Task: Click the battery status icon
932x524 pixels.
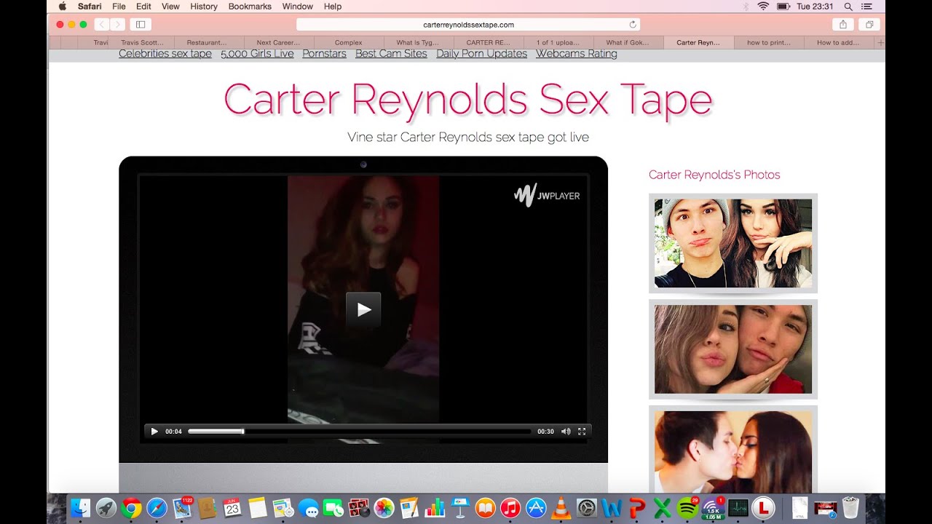Action: [783, 6]
